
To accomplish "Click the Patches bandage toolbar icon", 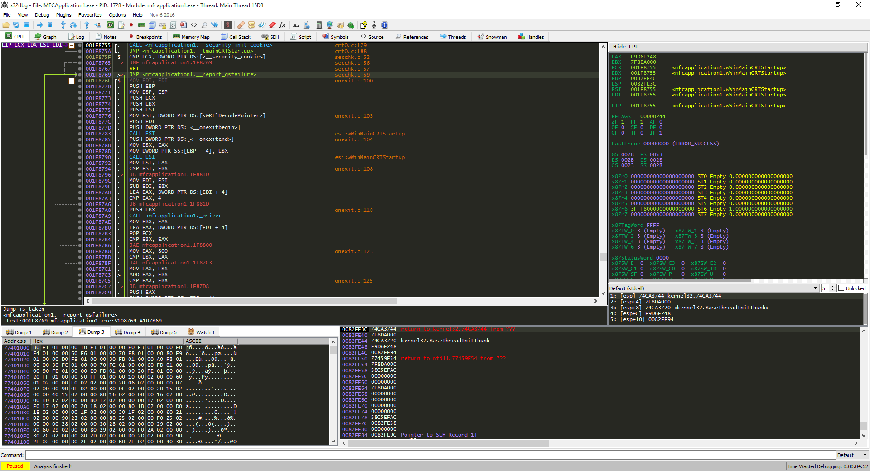I will tap(241, 25).
